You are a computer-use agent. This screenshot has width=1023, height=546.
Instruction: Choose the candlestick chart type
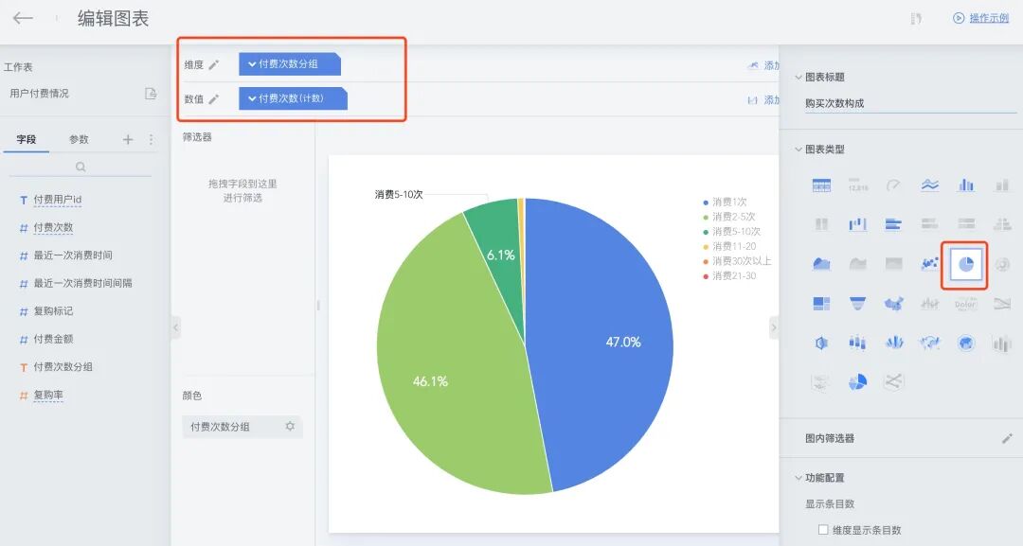coord(857,343)
